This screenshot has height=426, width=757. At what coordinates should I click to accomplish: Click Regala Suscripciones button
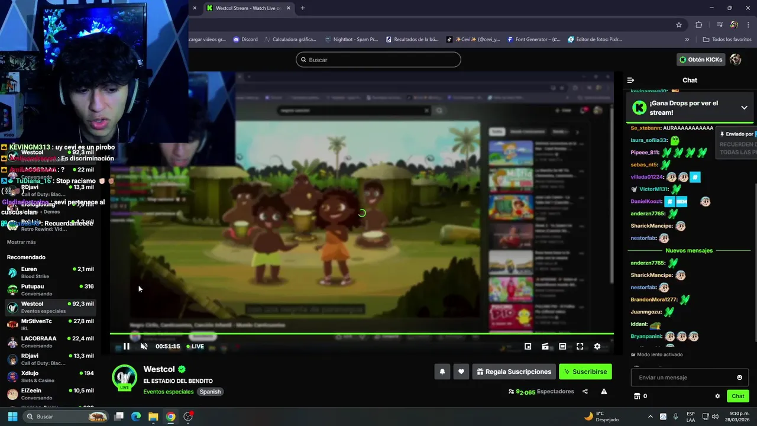(514, 372)
